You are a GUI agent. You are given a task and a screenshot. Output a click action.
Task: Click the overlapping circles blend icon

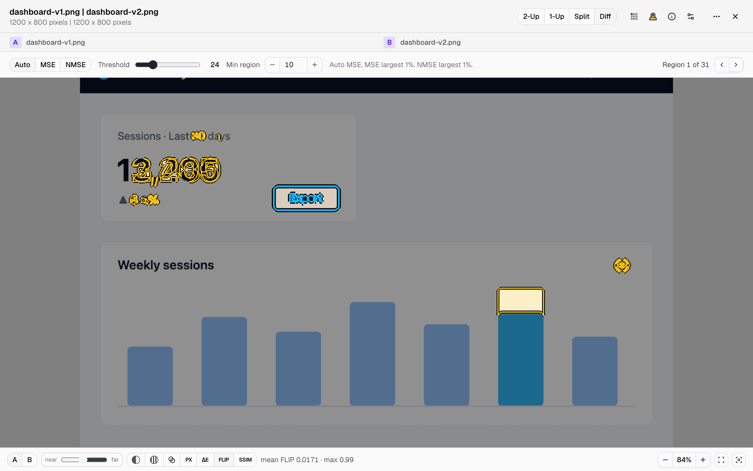pyautogui.click(x=172, y=460)
